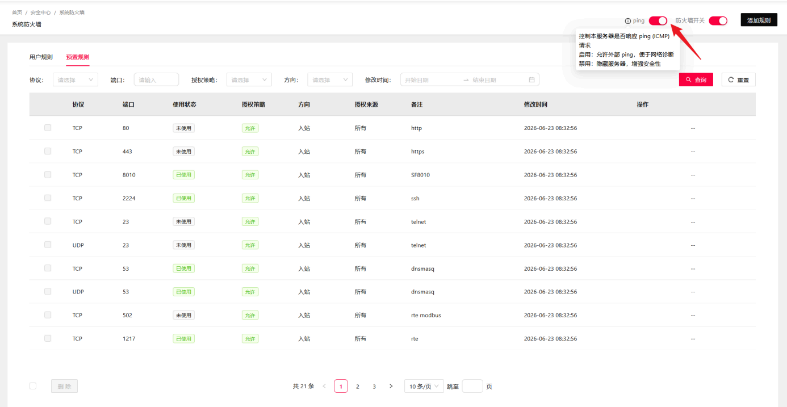Click the 删除 button
787x407 pixels.
tap(64, 387)
